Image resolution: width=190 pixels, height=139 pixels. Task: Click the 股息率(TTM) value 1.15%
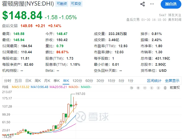[75, 64]
